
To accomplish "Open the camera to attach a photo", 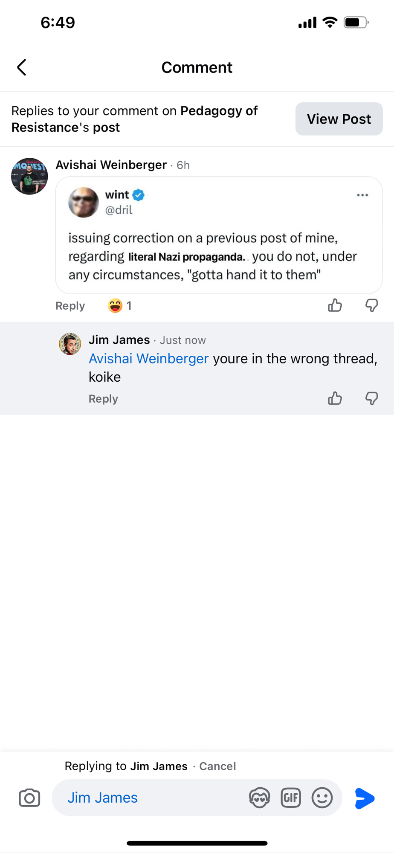I will tap(29, 798).
